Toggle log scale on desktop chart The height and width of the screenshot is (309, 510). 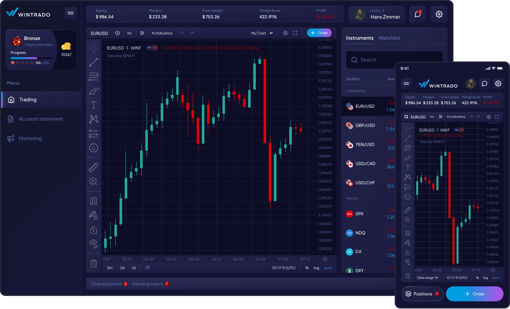click(316, 268)
